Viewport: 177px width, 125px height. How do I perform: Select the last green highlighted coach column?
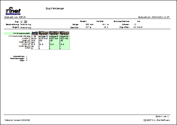click(x=64, y=42)
